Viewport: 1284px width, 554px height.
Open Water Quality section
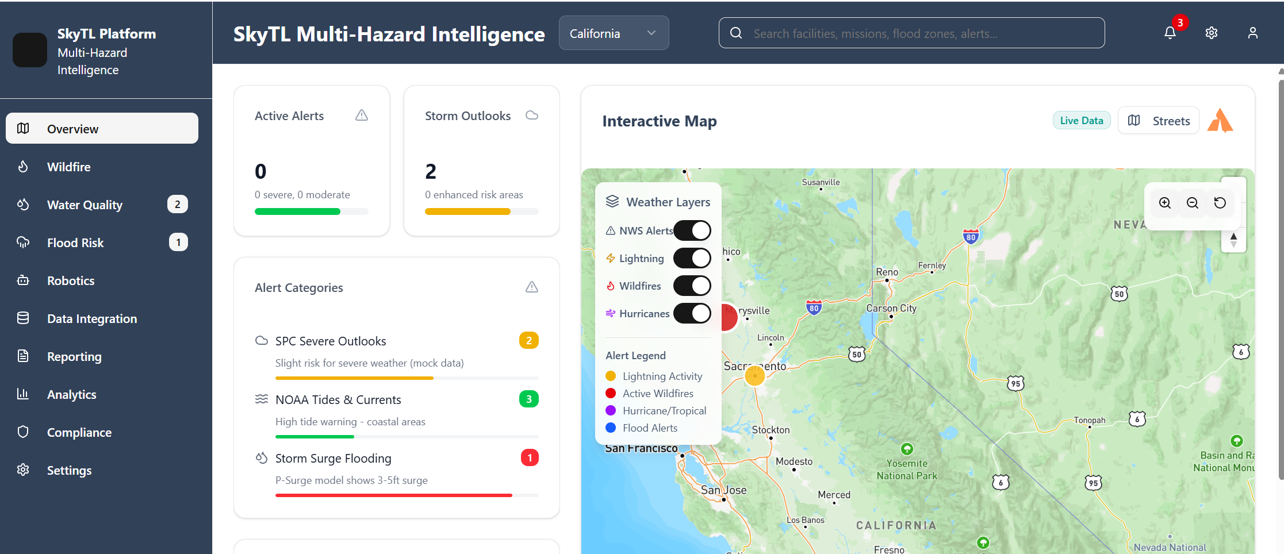coord(102,205)
